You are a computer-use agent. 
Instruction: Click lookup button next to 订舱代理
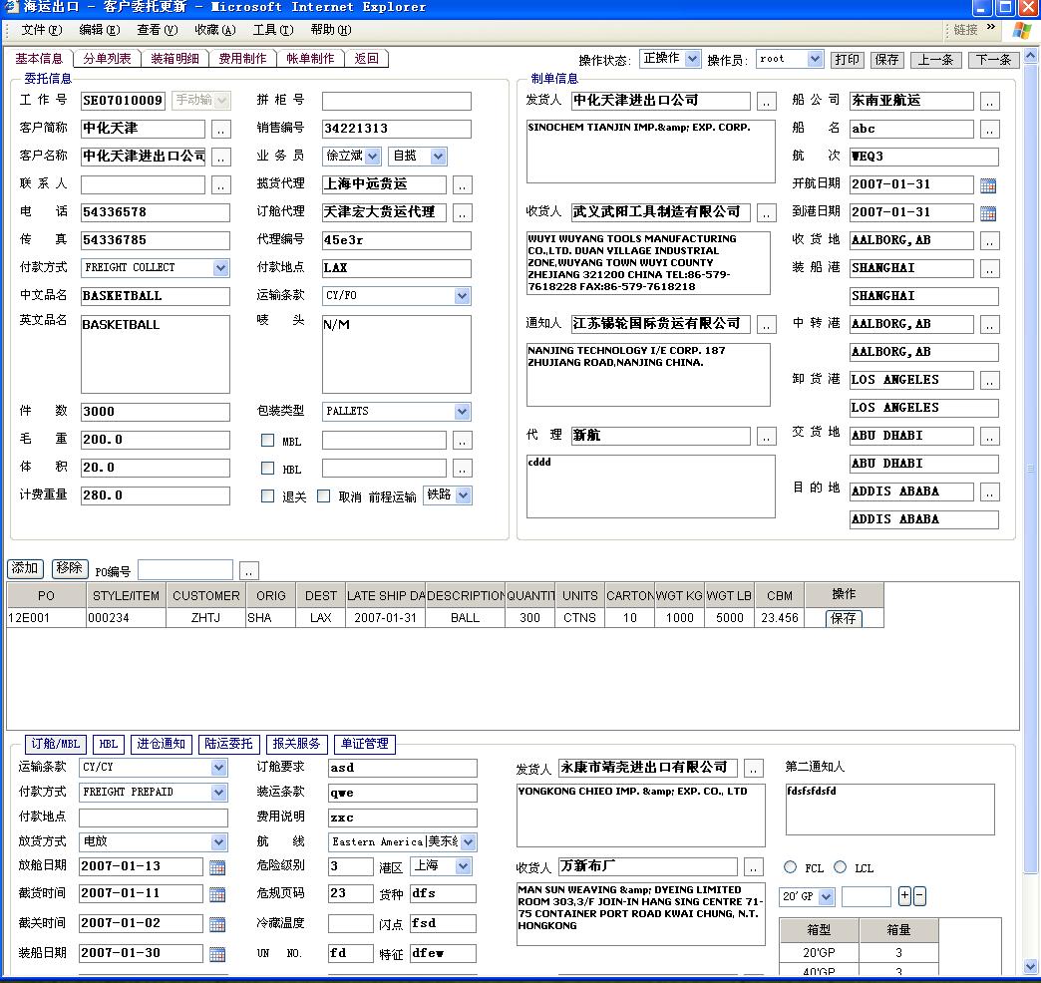(x=462, y=212)
